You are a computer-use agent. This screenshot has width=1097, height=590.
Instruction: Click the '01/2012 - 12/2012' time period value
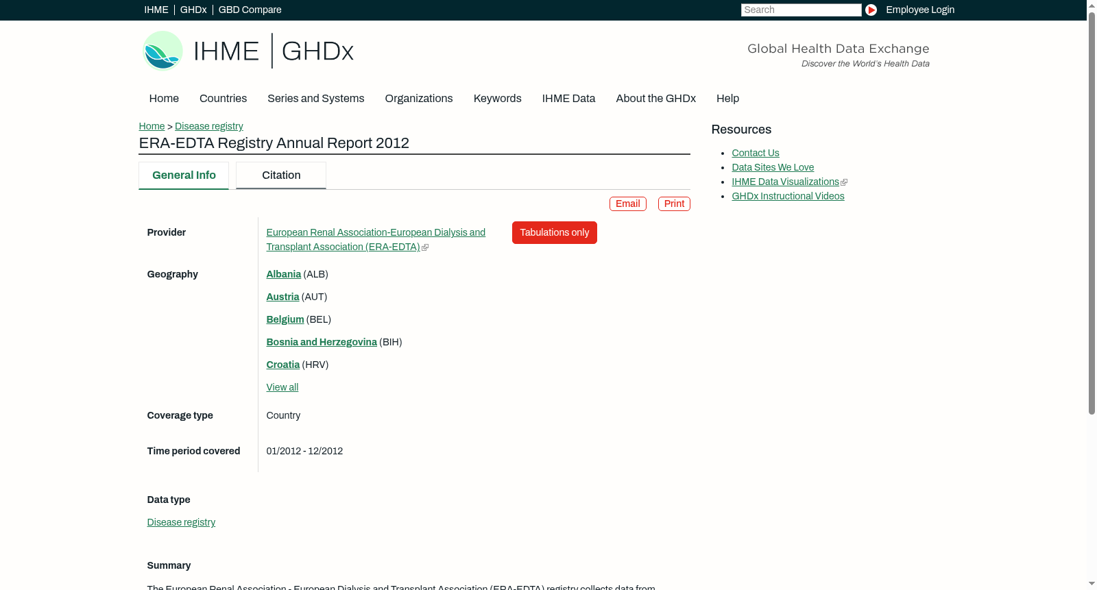click(304, 451)
